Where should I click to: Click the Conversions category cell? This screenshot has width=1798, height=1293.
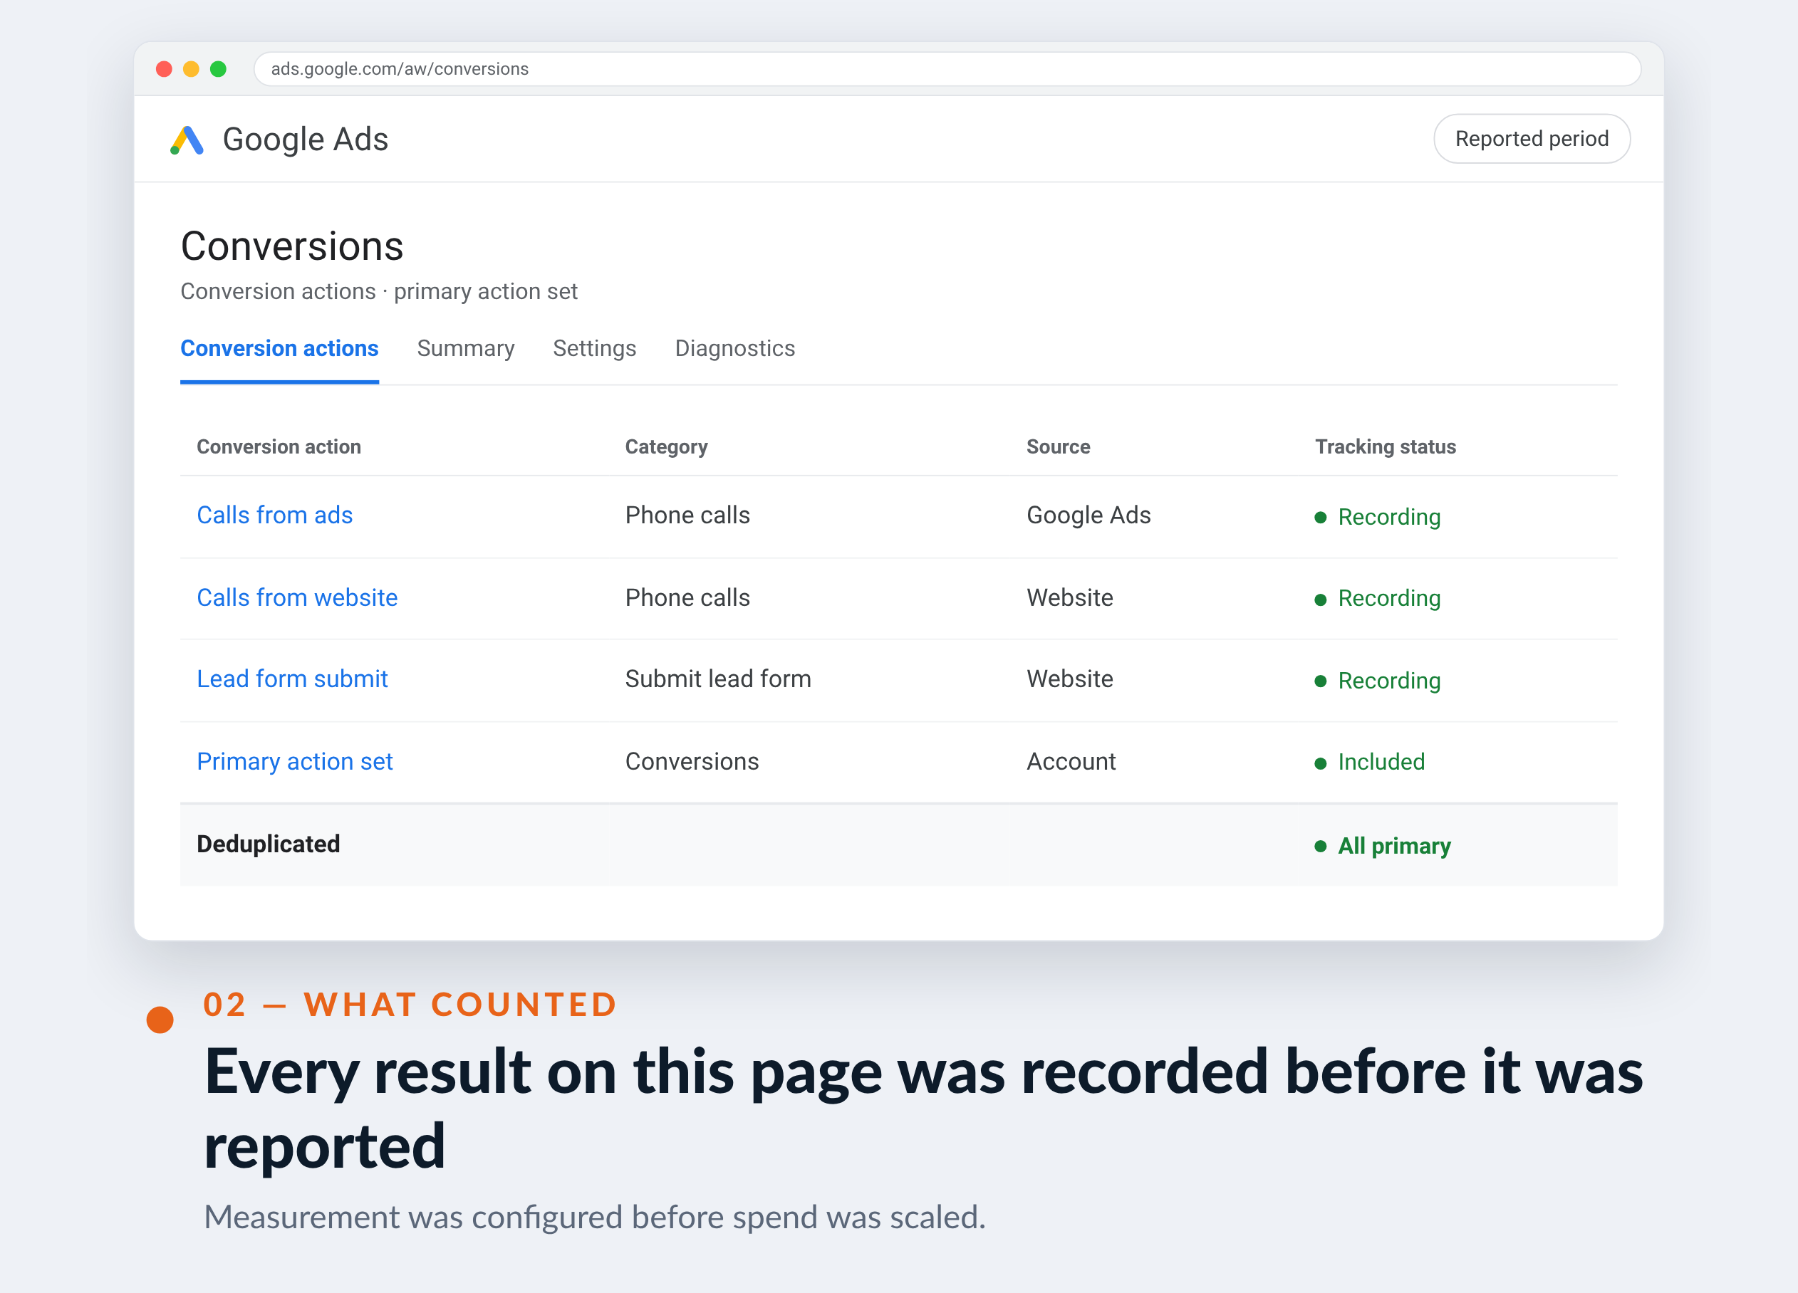[691, 761]
